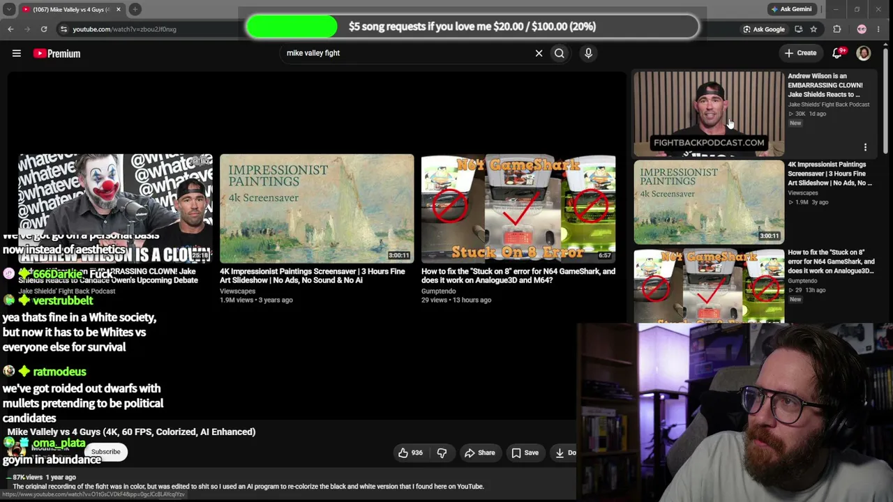
Task: Open the Andrew Wilson clown end-screen thumbnail
Action: [x=115, y=208]
